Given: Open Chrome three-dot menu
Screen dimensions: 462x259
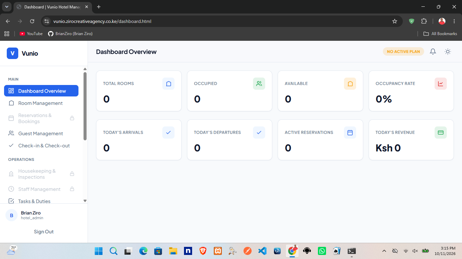Looking at the screenshot, I should 454,21.
